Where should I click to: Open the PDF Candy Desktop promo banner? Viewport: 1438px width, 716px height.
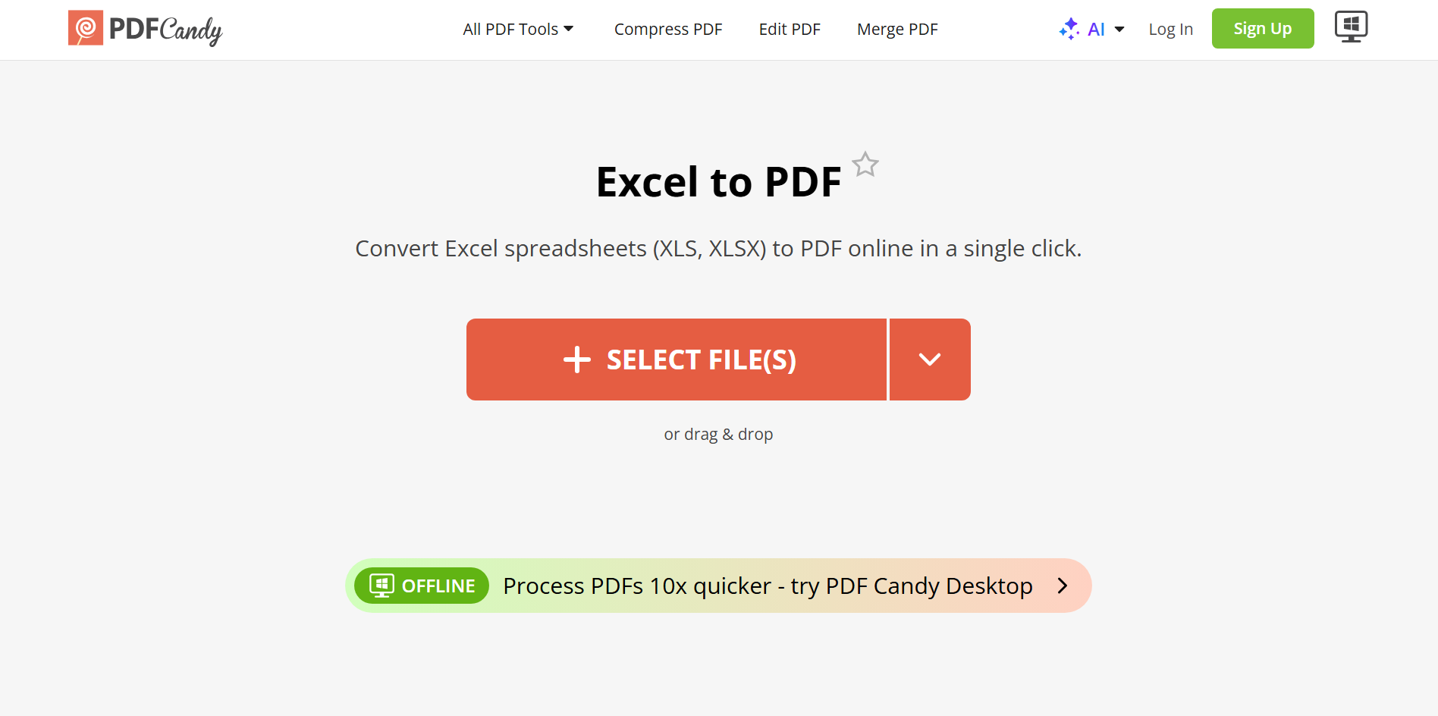(718, 586)
